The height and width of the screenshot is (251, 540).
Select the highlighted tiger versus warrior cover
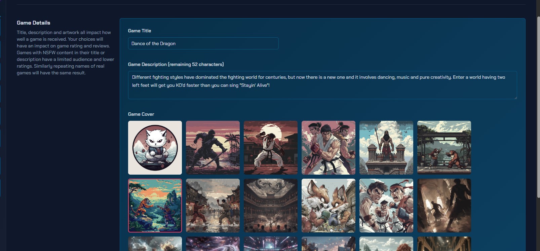point(155,206)
